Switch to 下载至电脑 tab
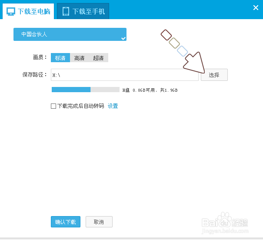This screenshot has width=263, height=240. coord(28,11)
